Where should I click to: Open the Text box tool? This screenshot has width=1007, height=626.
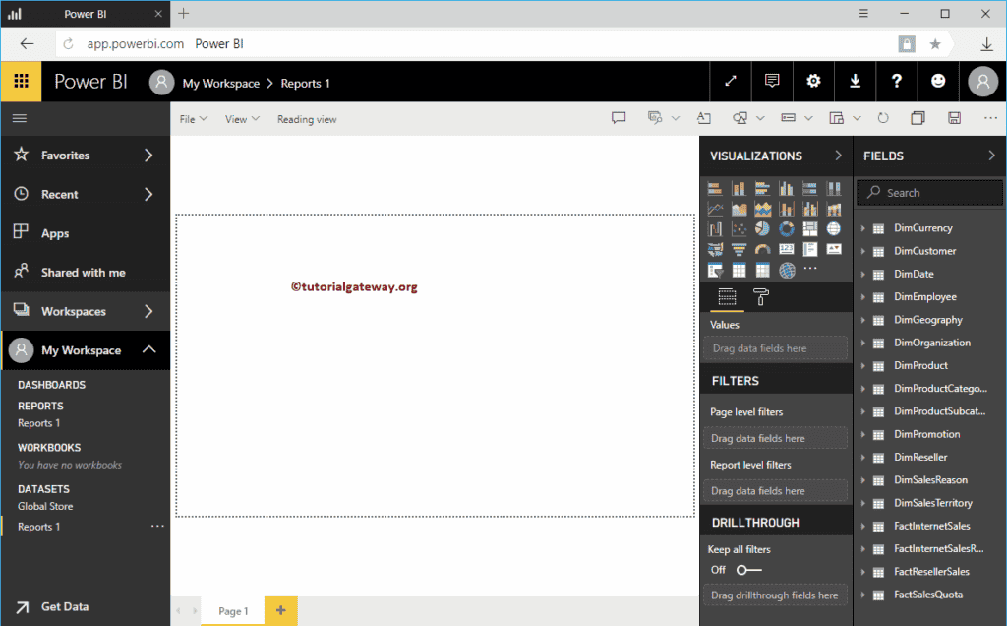(704, 118)
